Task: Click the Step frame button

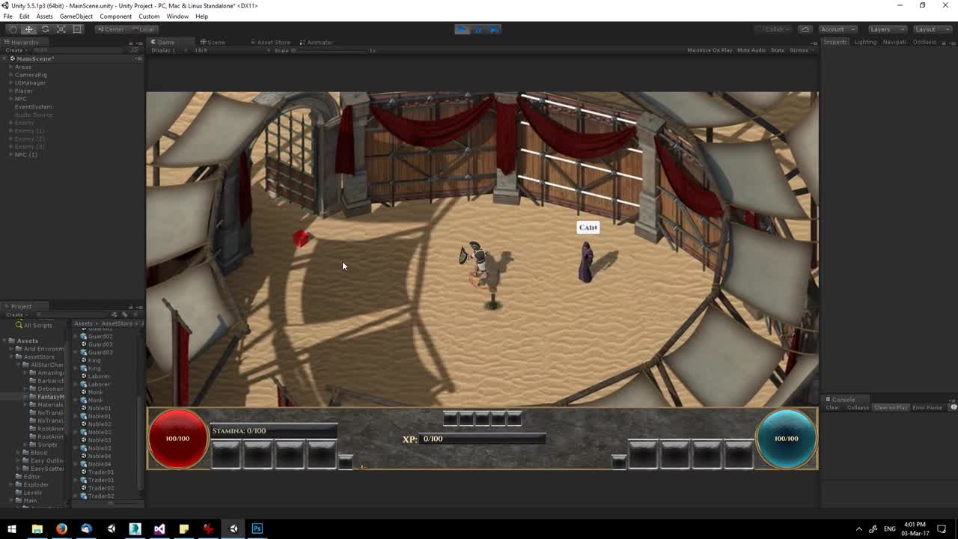Action: coord(494,29)
